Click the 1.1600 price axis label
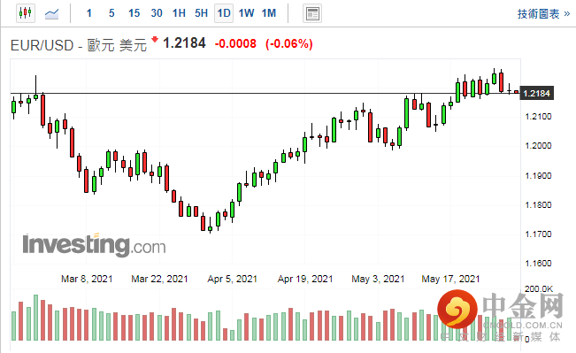Viewport: 576px width, 353px height. pyautogui.click(x=538, y=263)
